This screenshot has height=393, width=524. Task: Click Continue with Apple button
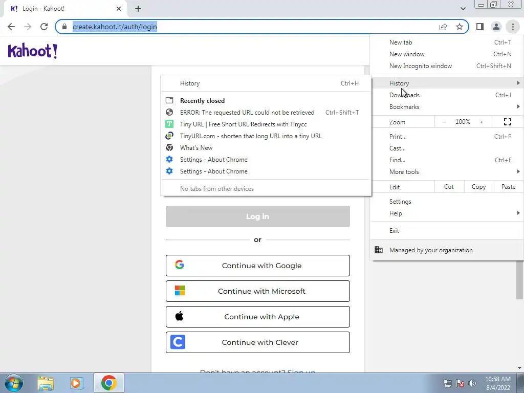click(258, 317)
